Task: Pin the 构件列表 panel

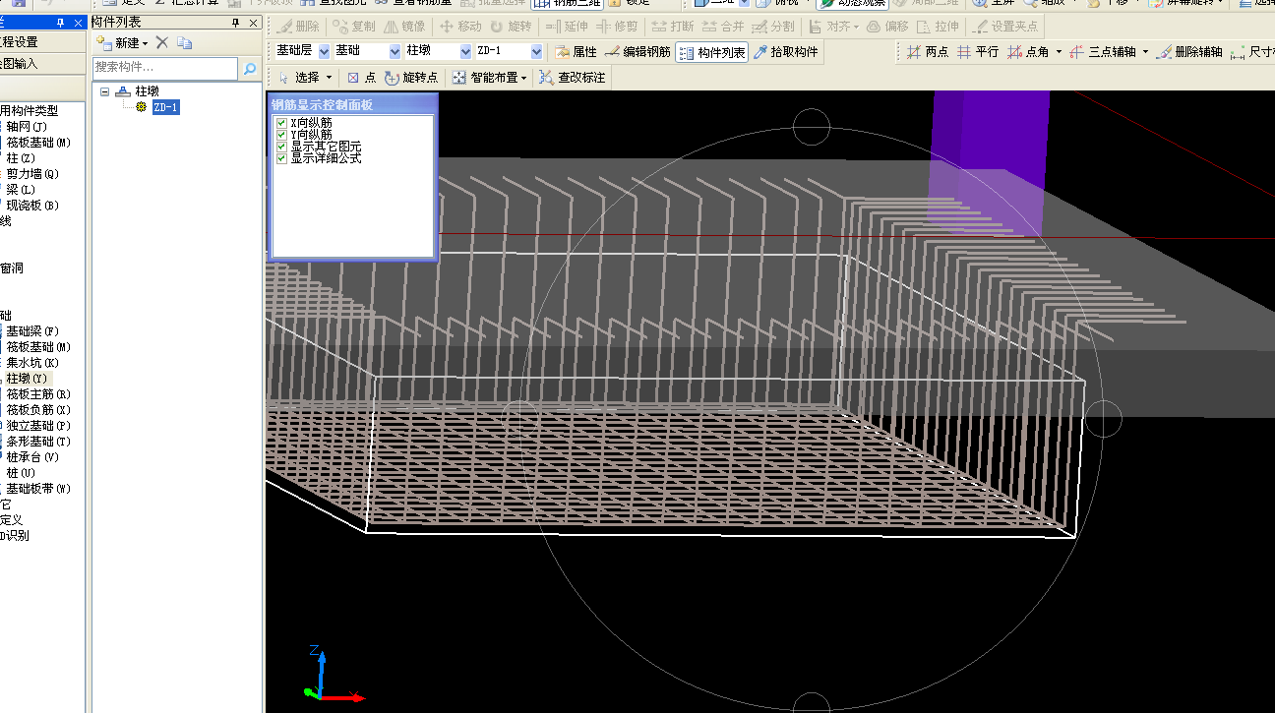Action: 235,23
